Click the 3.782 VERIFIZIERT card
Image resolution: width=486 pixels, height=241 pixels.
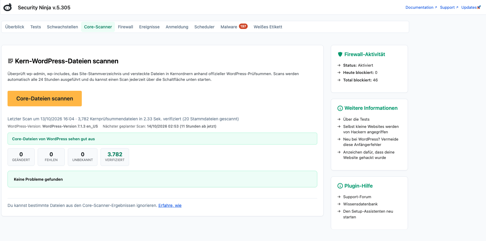[x=115, y=157]
